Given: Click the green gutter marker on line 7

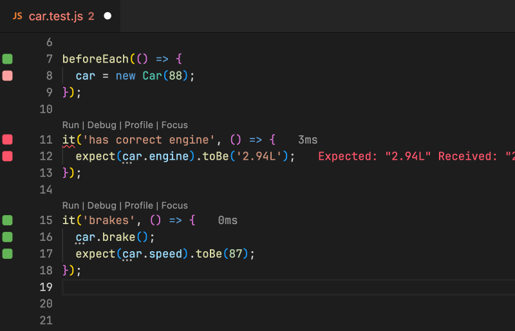Looking at the screenshot, I should tap(7, 59).
